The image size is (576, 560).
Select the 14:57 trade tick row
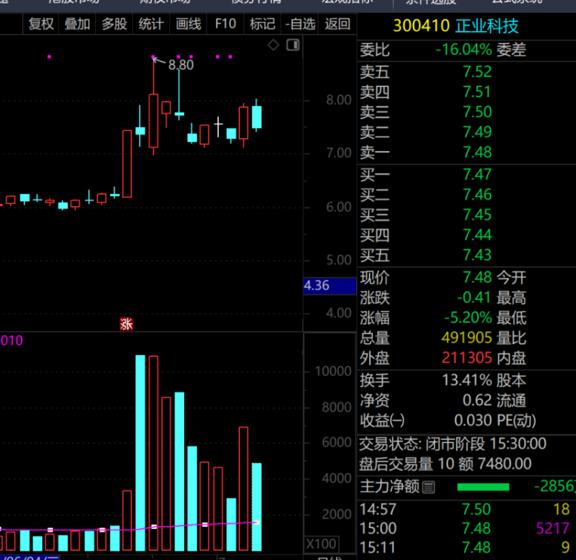[x=466, y=509]
